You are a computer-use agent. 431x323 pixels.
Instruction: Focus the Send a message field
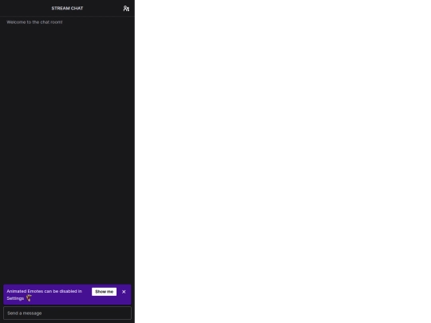click(x=67, y=313)
